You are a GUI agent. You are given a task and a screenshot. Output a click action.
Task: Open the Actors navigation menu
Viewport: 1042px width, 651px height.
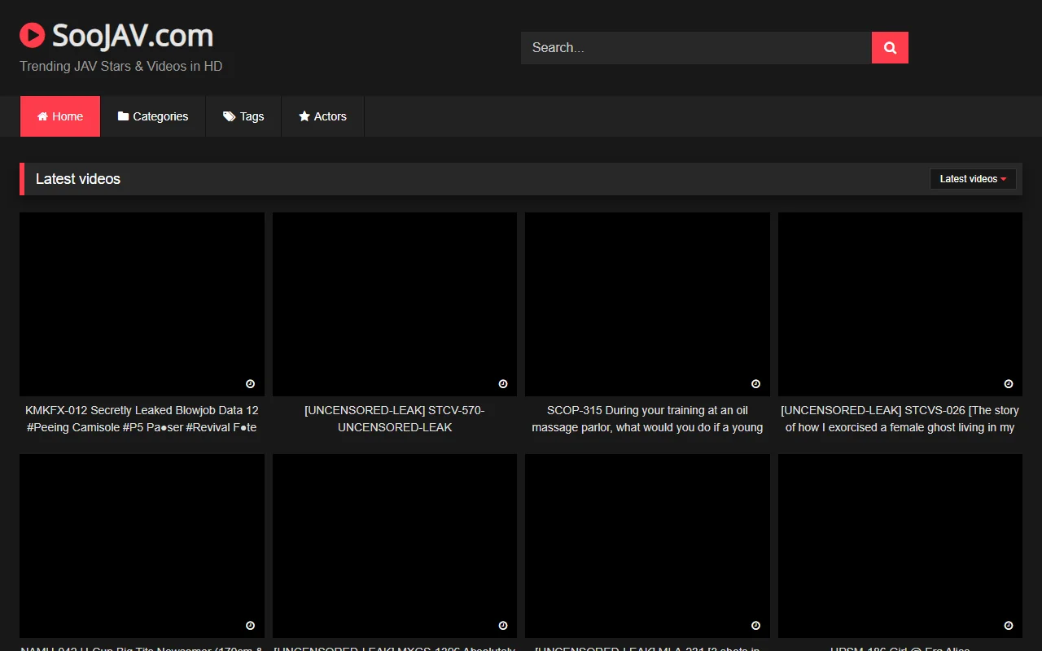click(x=322, y=116)
